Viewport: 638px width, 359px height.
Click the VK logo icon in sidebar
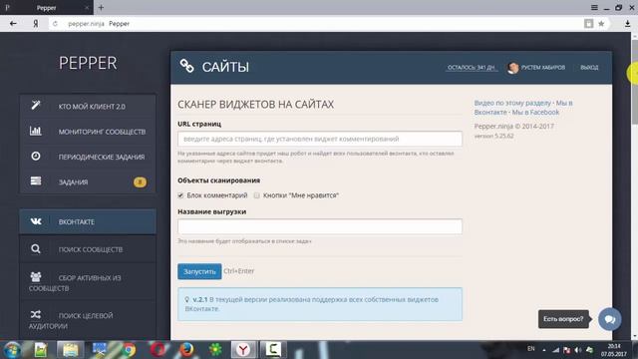[36, 221]
